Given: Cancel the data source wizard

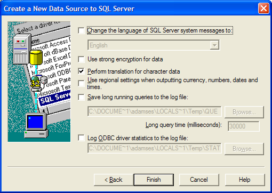Looking at the screenshot, I should click(199, 180).
